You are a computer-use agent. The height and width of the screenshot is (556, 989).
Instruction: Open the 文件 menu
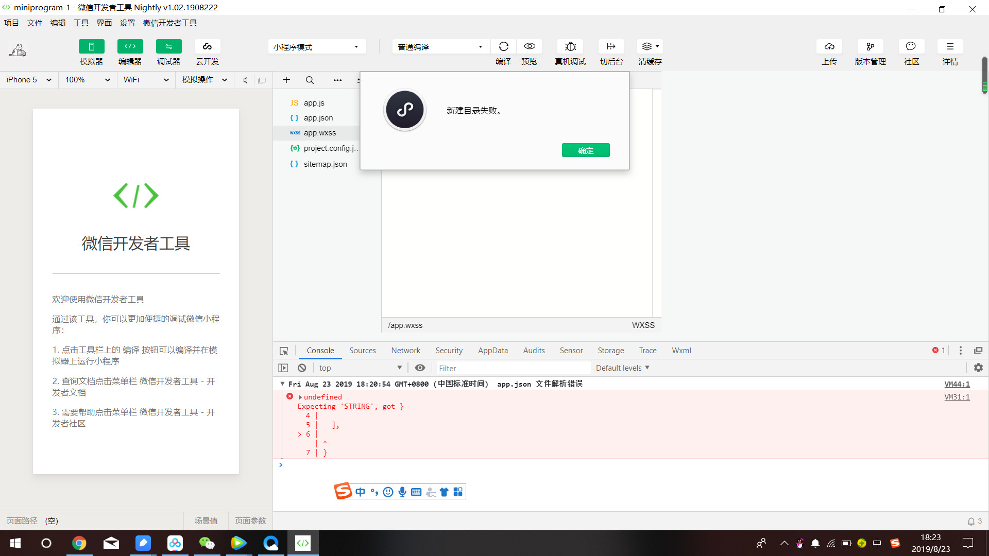(35, 23)
